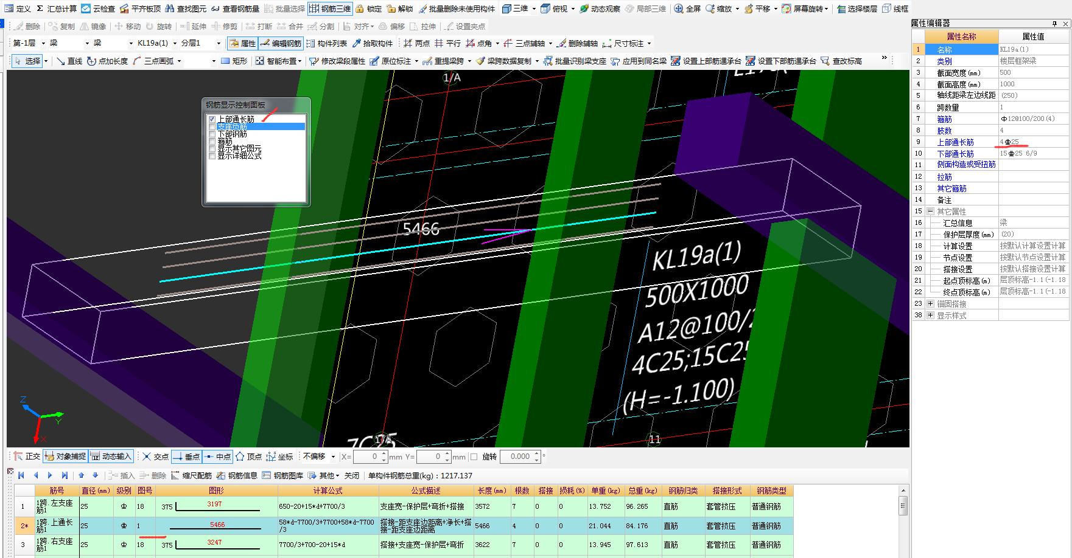Screen dimensions: 1072x558
Task: Expand the 锚固搭接 property group
Action: (930, 303)
